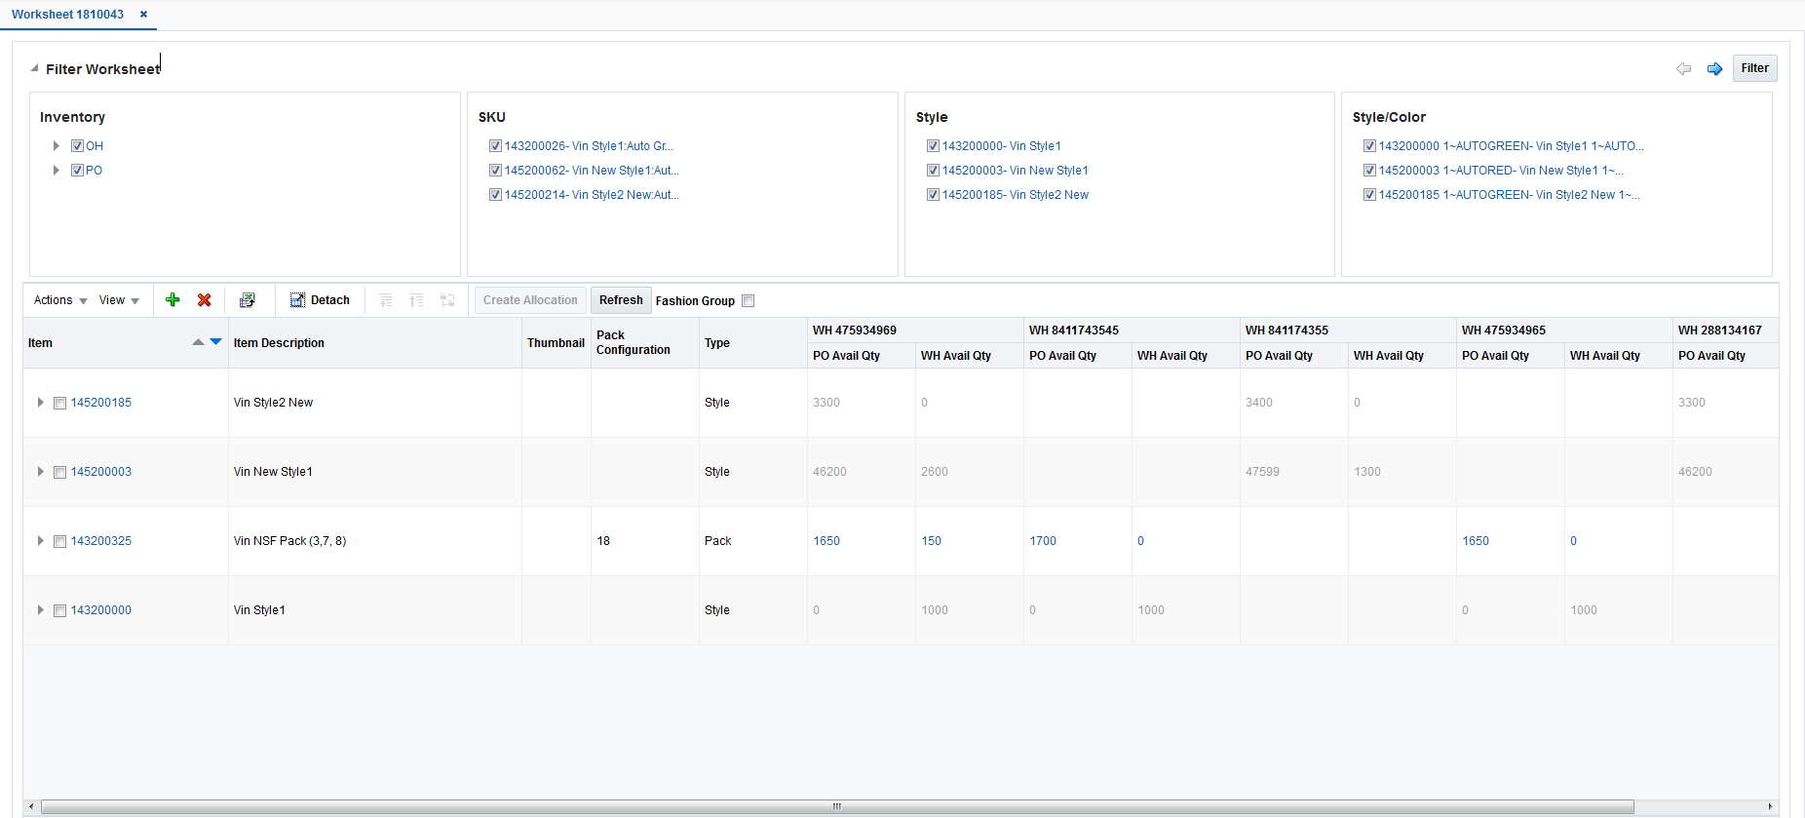Uncheck Style 143200000 Vin Style1 checkbox
This screenshot has width=1805, height=818.
933,146
